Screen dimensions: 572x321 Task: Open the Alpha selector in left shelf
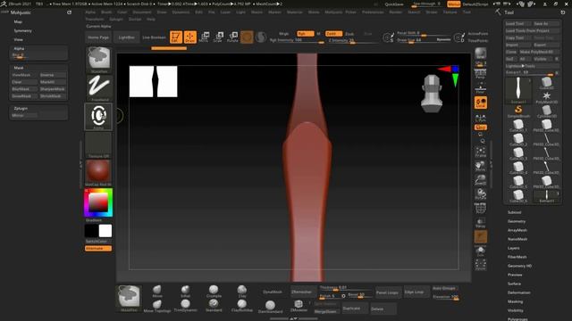coord(98,117)
